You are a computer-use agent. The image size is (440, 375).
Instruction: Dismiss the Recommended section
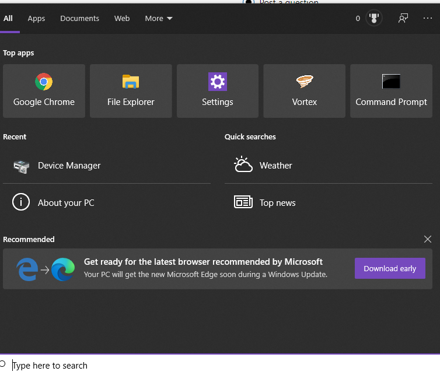pos(428,239)
